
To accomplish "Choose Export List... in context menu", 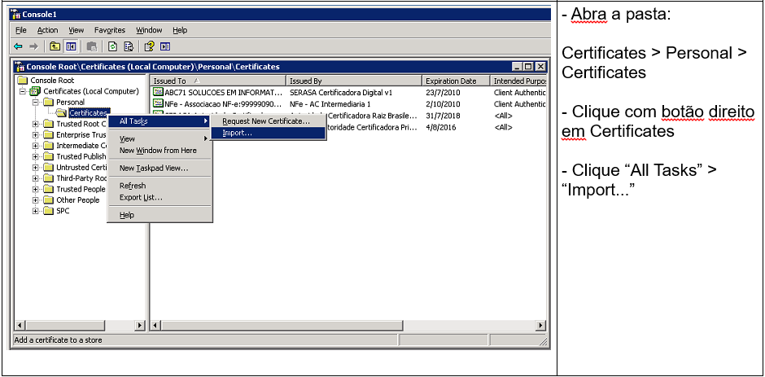I will tap(160, 197).
